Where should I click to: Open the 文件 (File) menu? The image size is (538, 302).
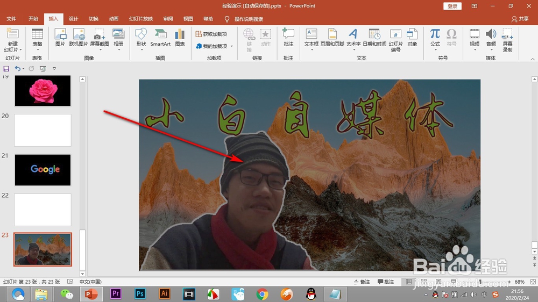pos(11,19)
